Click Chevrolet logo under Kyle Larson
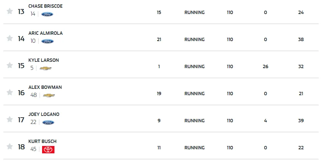Image resolution: width=323 pixels, height=161 pixels. [x=45, y=68]
